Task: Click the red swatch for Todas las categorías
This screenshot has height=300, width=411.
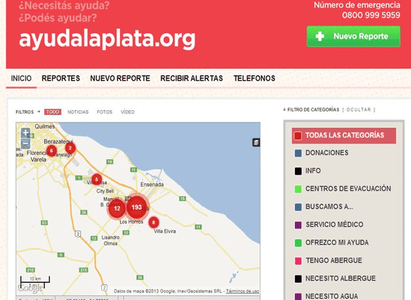Action: (298, 136)
